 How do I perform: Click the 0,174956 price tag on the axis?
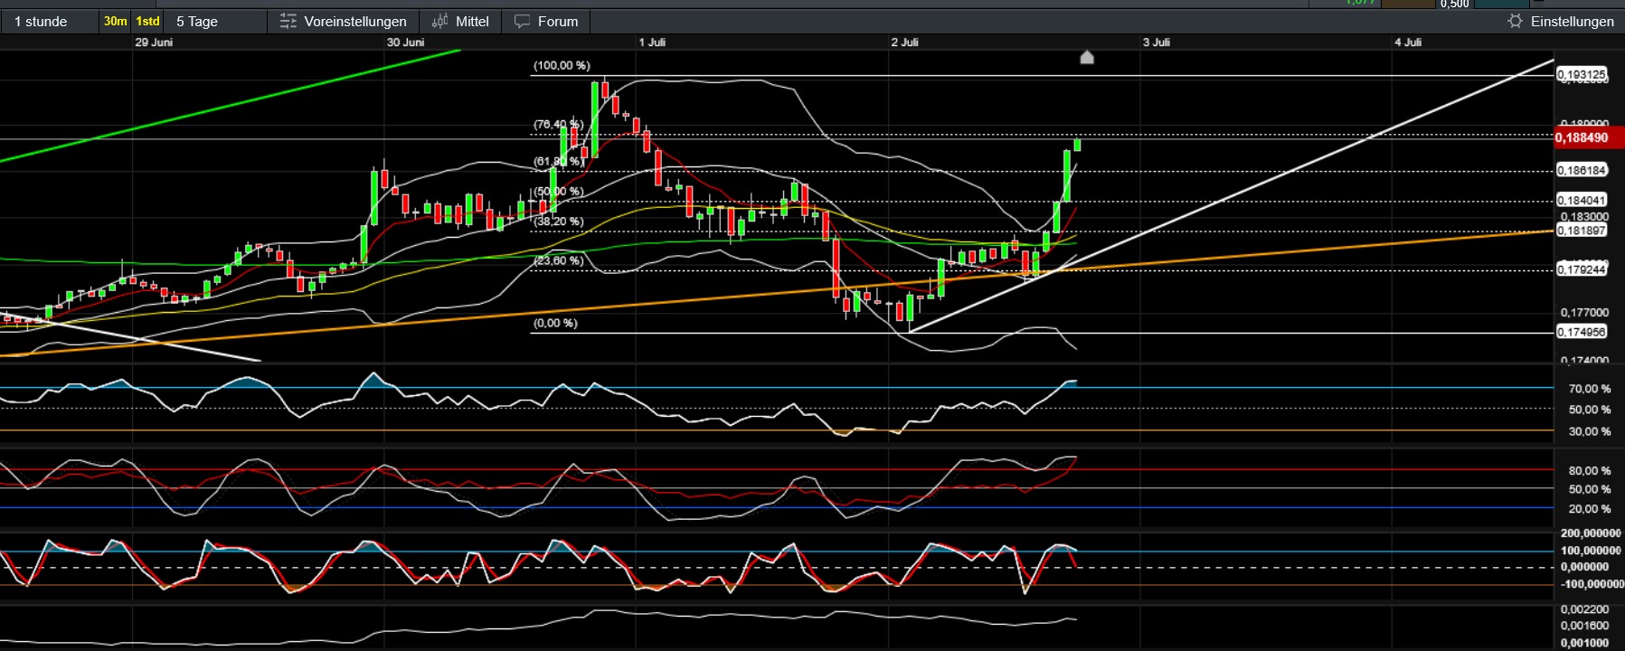(1581, 332)
